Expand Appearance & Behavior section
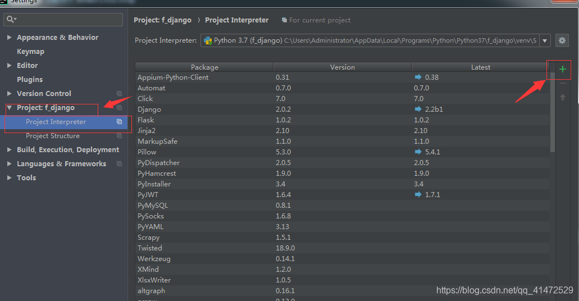The image size is (579, 301). coord(9,37)
